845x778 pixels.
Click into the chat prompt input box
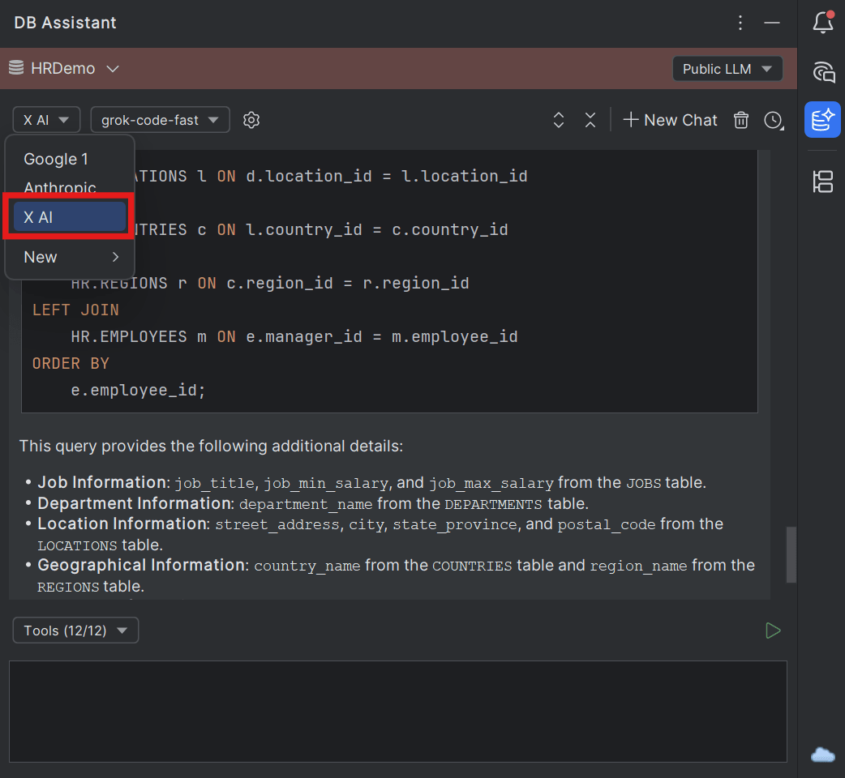pos(397,712)
